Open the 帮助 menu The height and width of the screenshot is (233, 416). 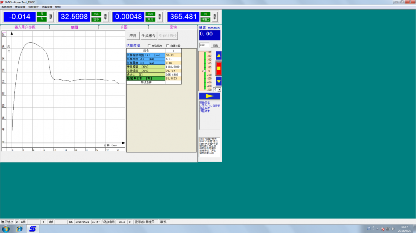pyautogui.click(x=58, y=7)
